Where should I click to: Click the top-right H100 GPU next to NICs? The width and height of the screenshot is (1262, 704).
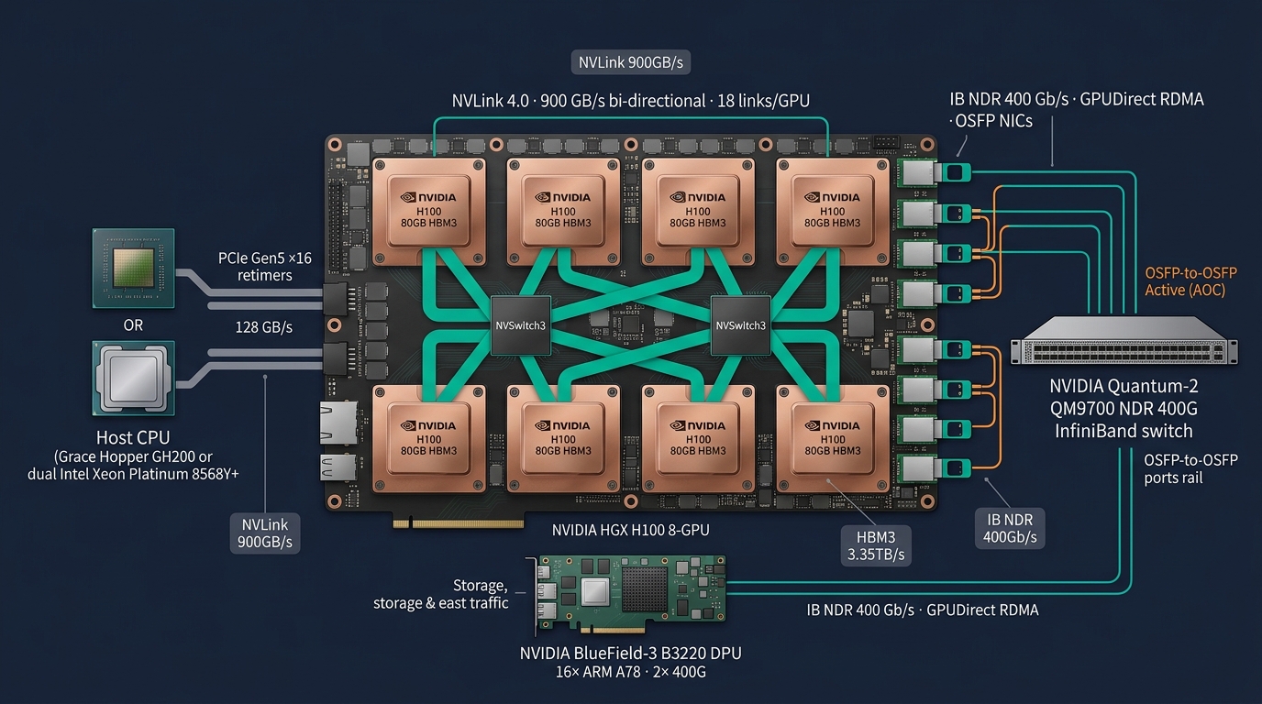(x=832, y=211)
